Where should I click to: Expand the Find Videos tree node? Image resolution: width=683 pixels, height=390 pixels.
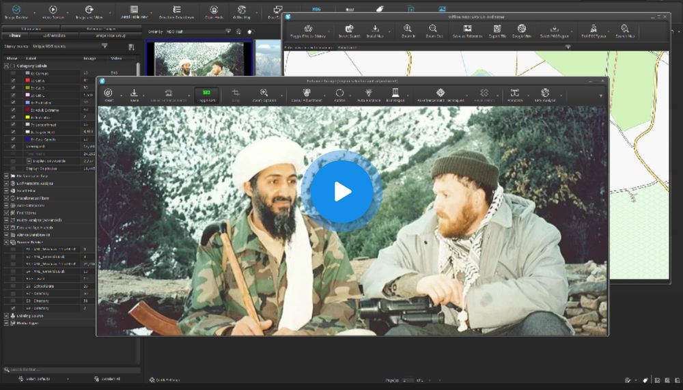(6, 213)
